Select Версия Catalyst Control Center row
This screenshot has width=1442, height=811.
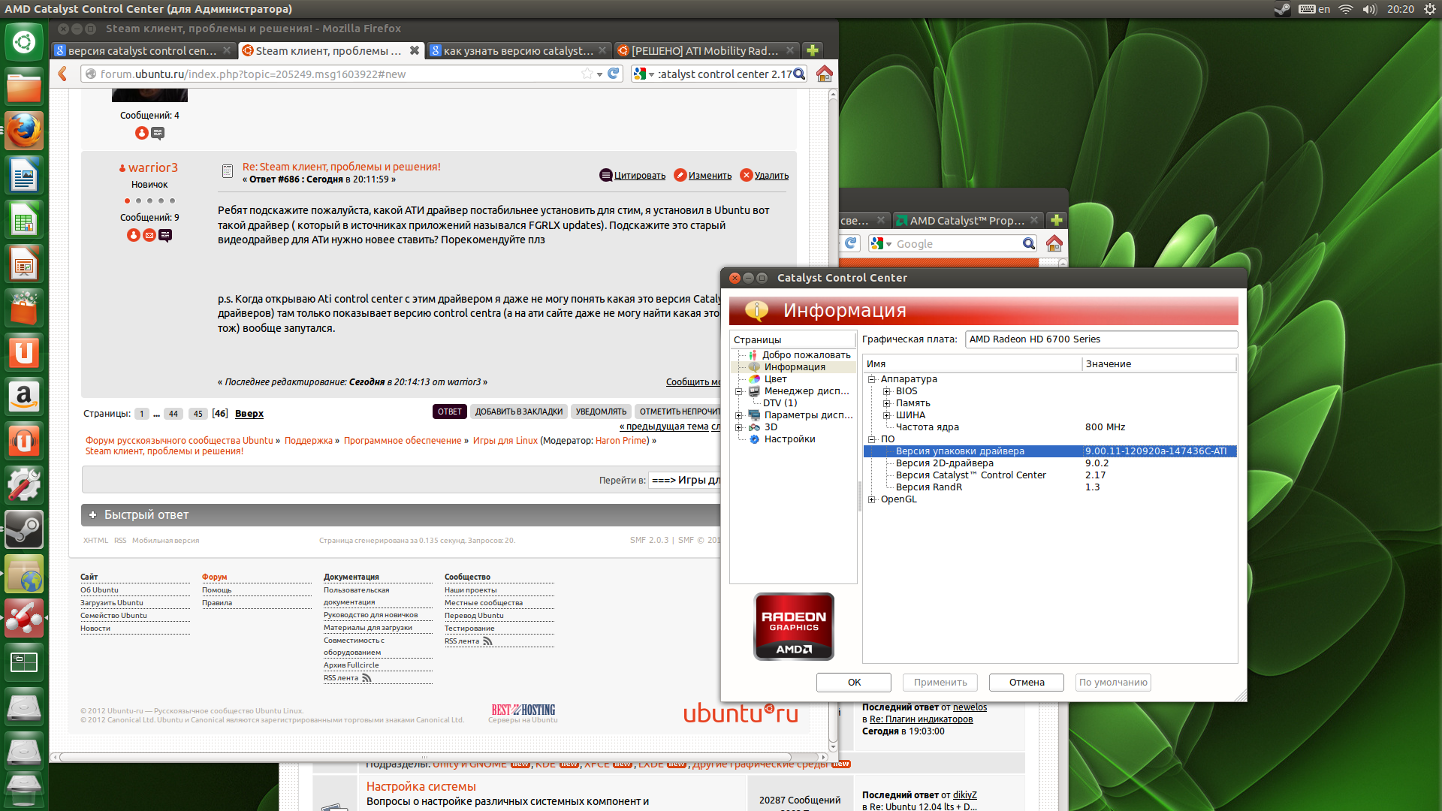click(1050, 475)
